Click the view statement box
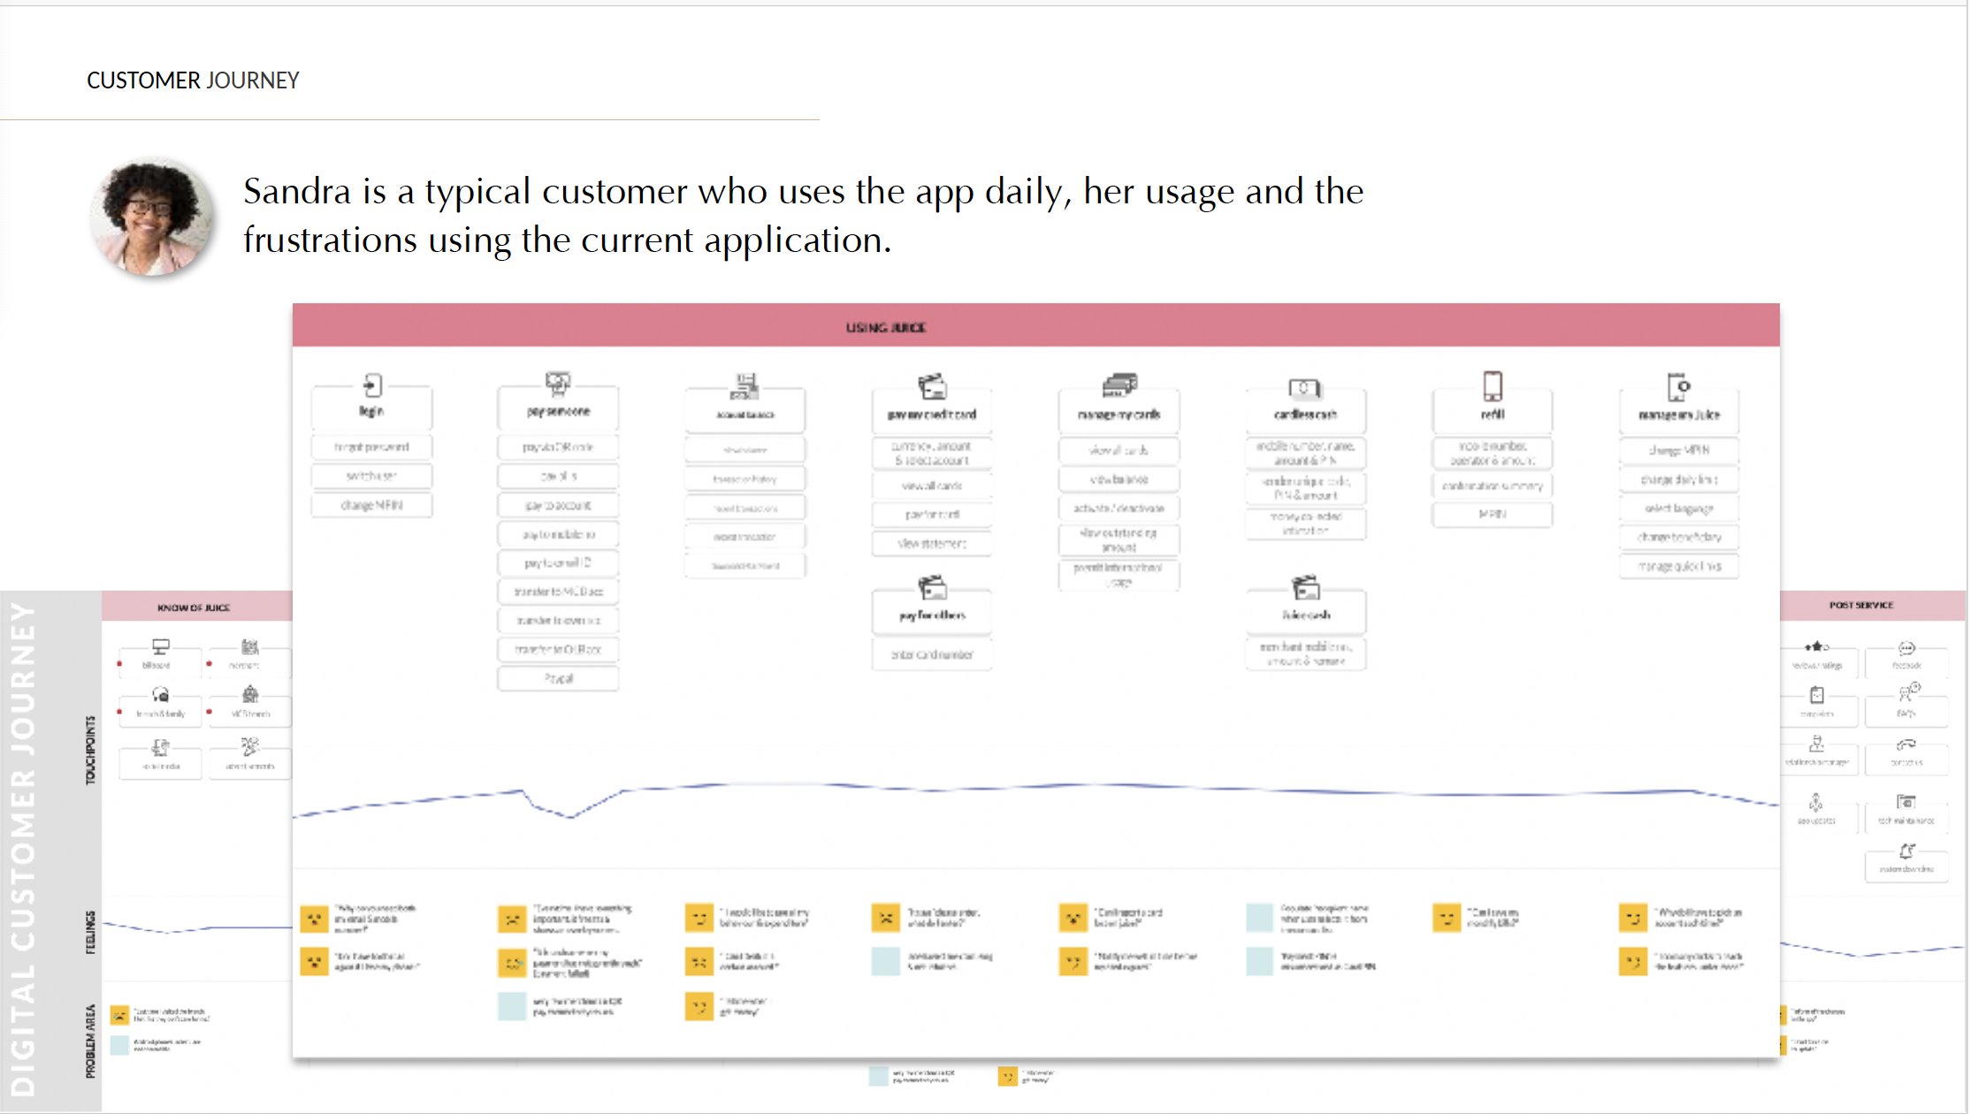Viewport: 1970px width, 1114px height. pyautogui.click(x=932, y=544)
